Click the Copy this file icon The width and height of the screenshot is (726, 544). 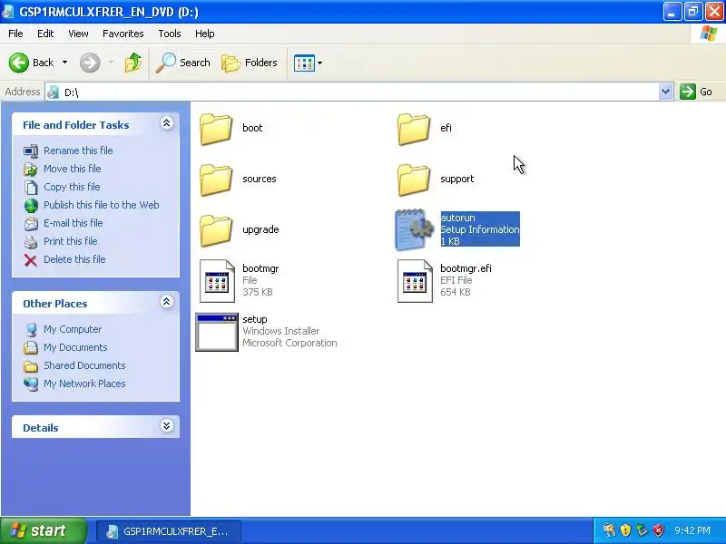pyautogui.click(x=31, y=188)
